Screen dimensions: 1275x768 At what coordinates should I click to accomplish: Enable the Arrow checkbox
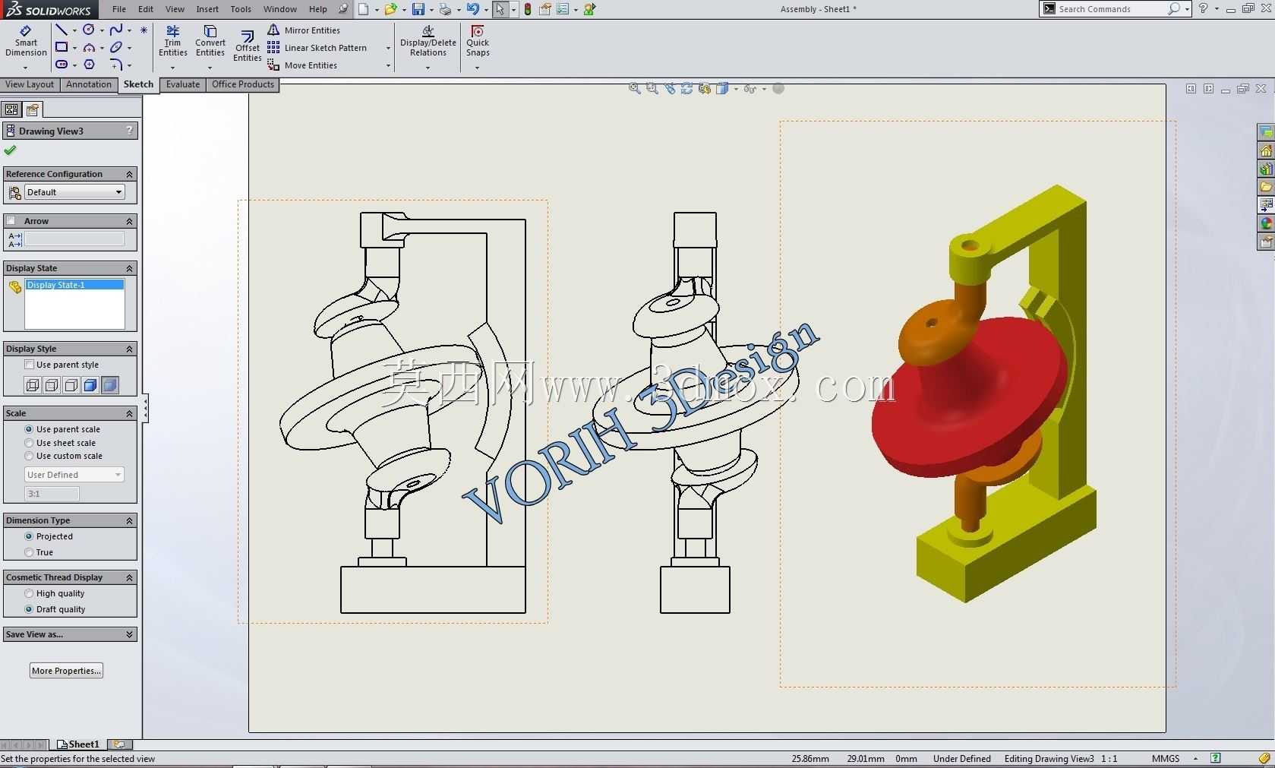11,221
